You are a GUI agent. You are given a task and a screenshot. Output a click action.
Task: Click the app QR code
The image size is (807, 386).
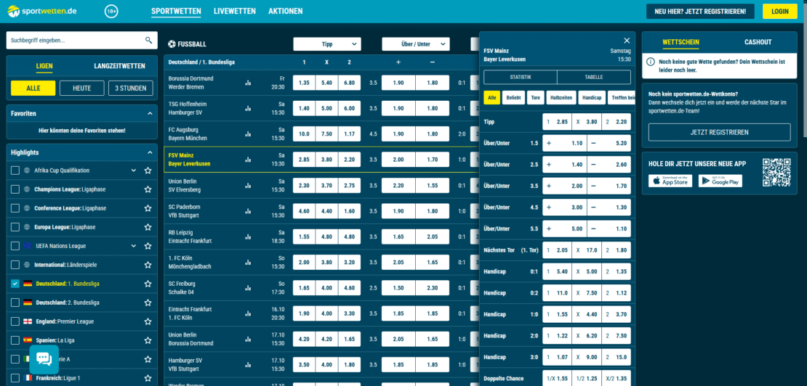pyautogui.click(x=776, y=173)
